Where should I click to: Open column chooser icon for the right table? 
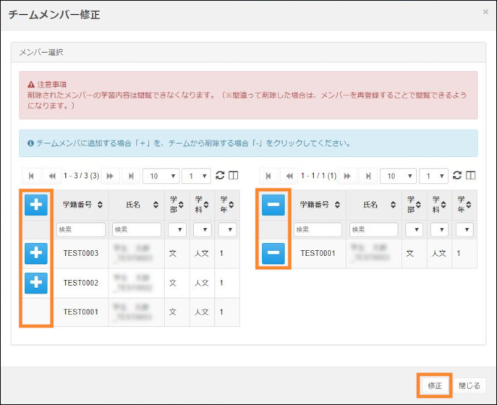coord(469,175)
